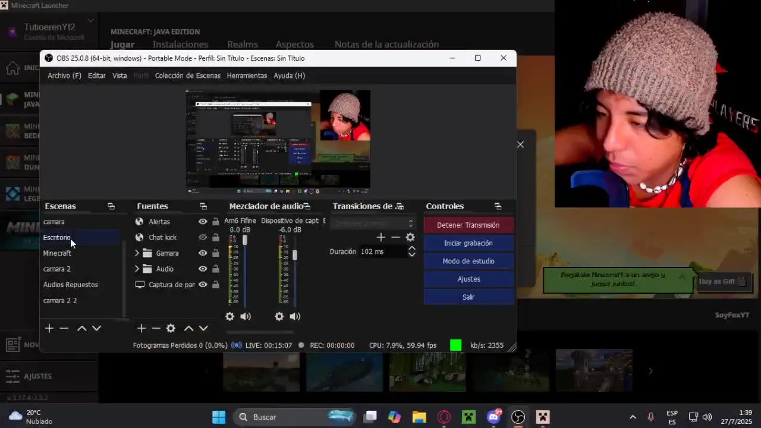Hide the Gamara group
Screen dimensions: 761x428
[x=203, y=253]
